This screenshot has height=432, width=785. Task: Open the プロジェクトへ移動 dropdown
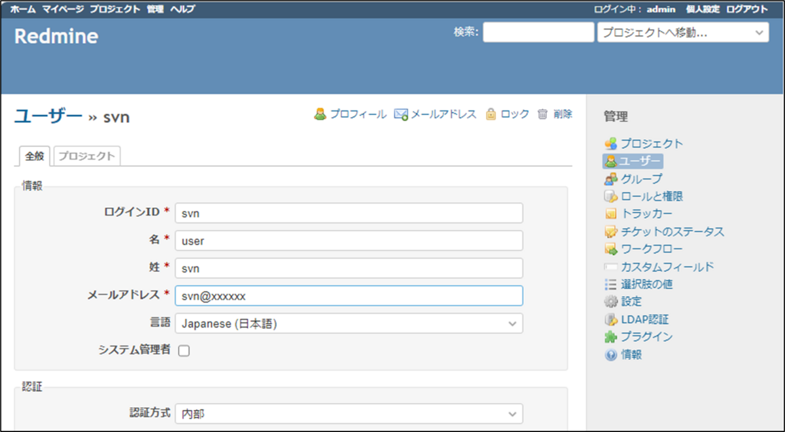coord(682,32)
